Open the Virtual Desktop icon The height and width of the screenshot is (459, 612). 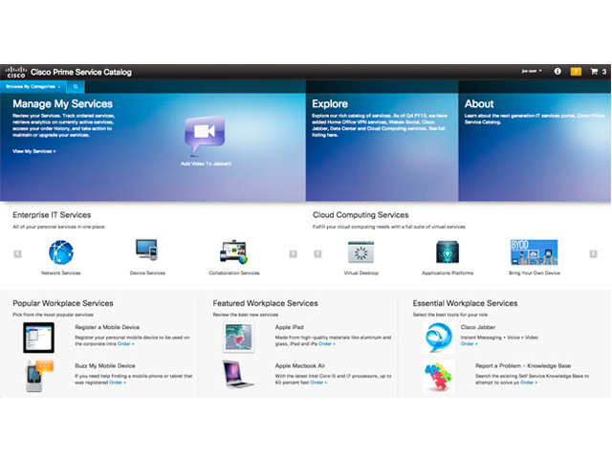click(361, 252)
